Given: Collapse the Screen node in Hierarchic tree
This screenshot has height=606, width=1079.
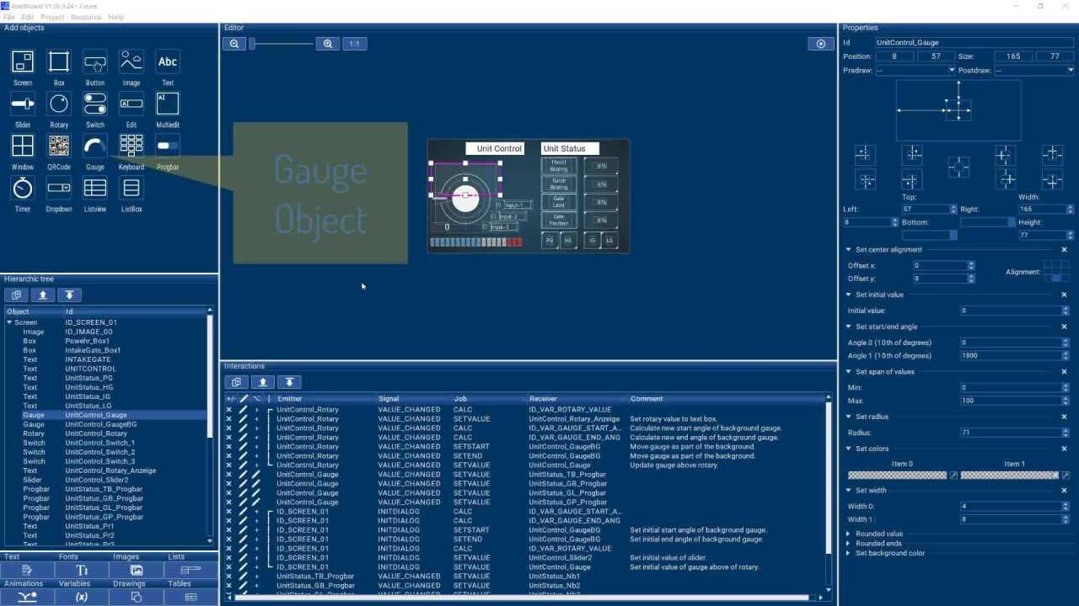Looking at the screenshot, I should point(9,322).
